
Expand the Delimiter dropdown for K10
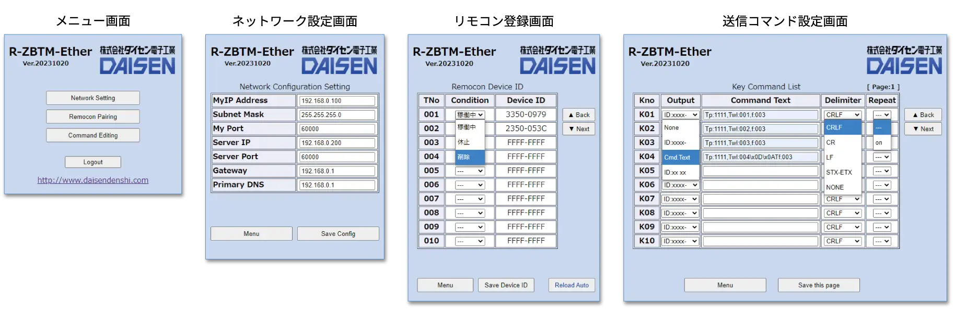pyautogui.click(x=842, y=241)
